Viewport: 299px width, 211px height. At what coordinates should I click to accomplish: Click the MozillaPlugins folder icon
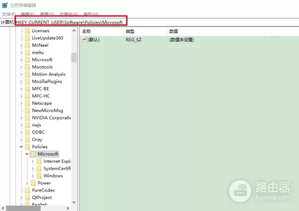pos(27,82)
